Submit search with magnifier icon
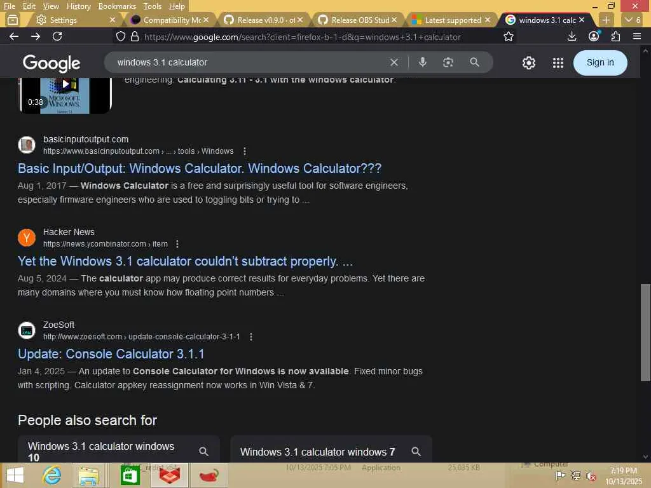 coord(474,62)
